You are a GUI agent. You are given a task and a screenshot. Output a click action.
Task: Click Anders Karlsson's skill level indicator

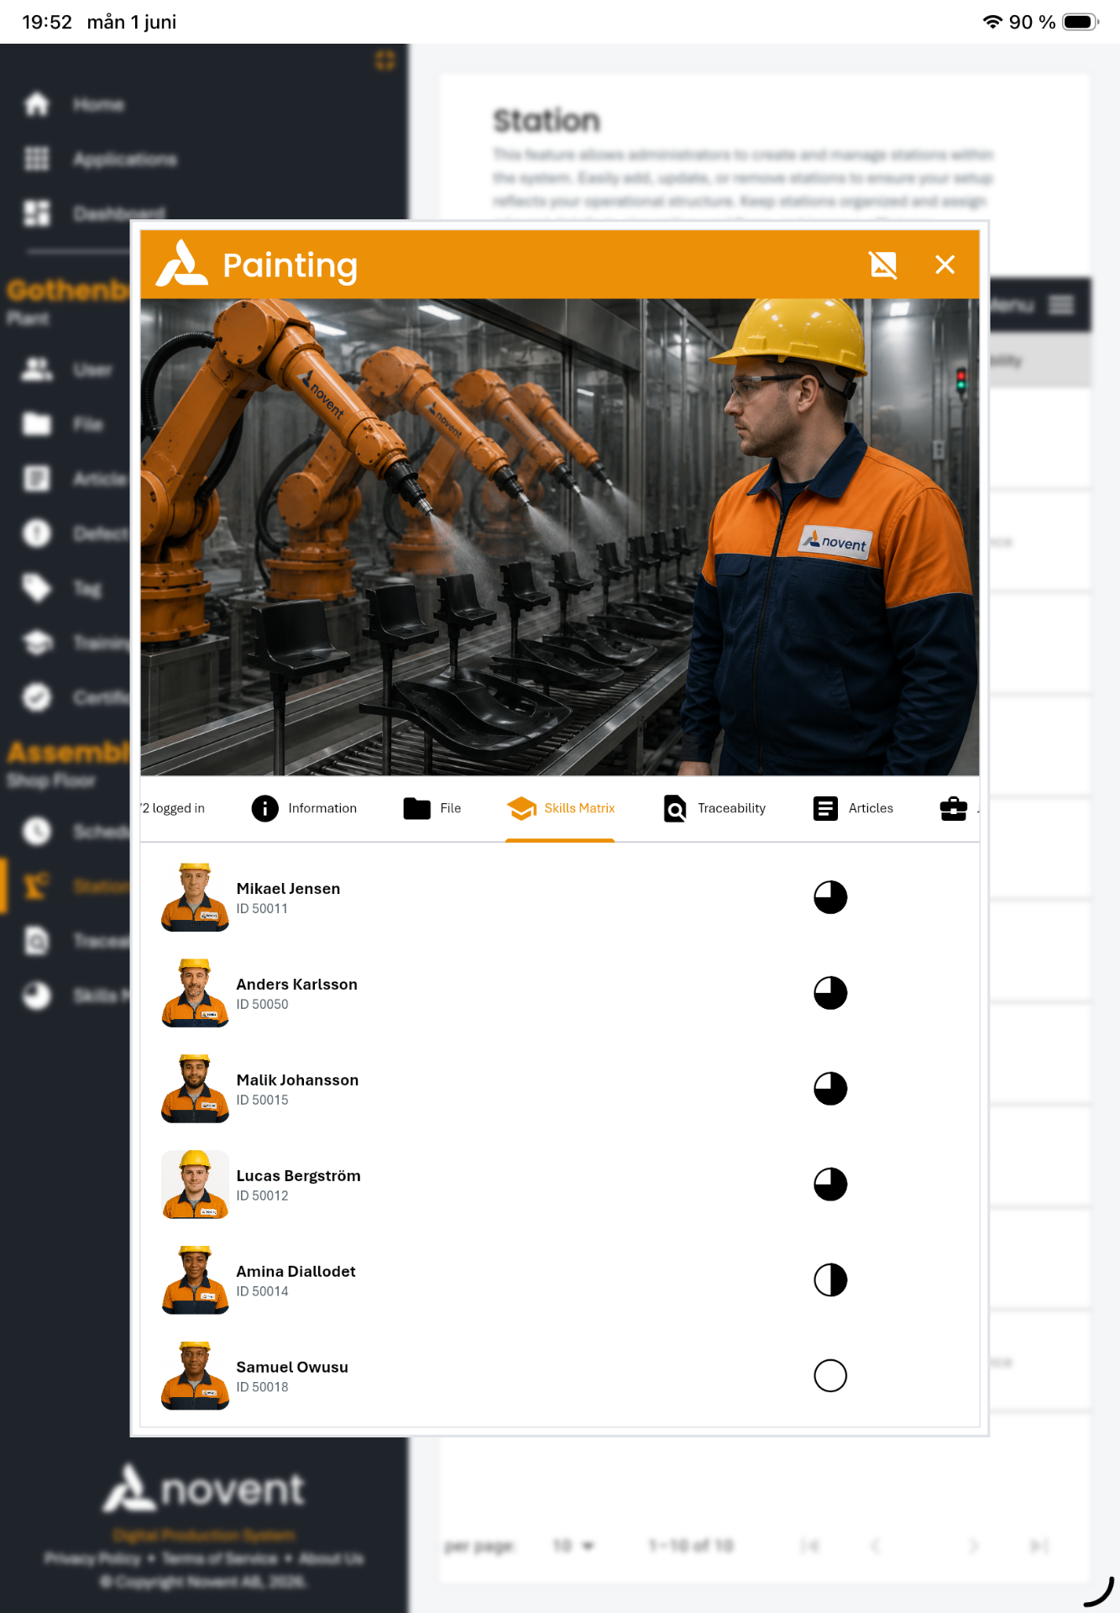coord(830,993)
